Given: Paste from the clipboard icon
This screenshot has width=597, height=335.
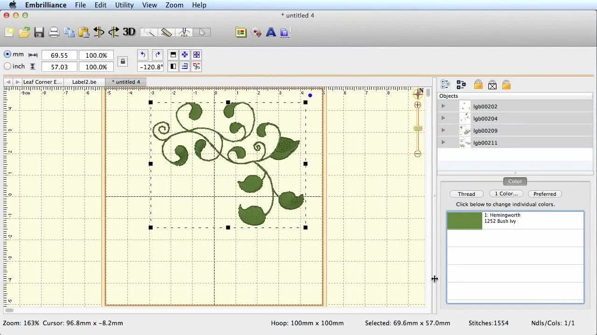Looking at the screenshot, I should [84, 32].
